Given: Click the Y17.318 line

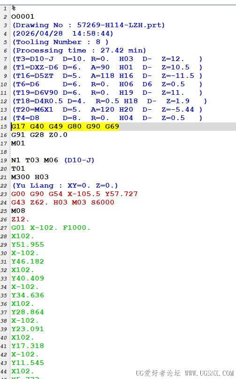Looking at the screenshot, I should (28, 346).
